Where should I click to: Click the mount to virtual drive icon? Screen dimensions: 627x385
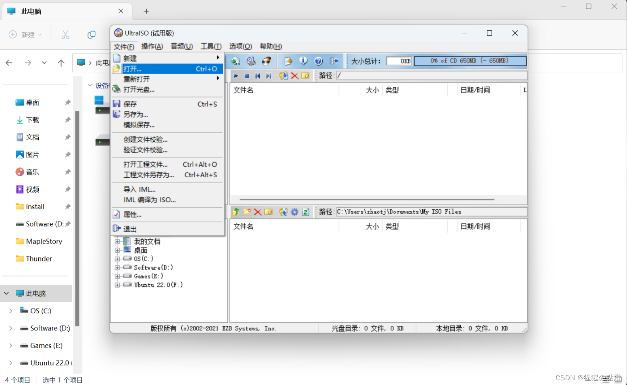pyautogui.click(x=251, y=61)
